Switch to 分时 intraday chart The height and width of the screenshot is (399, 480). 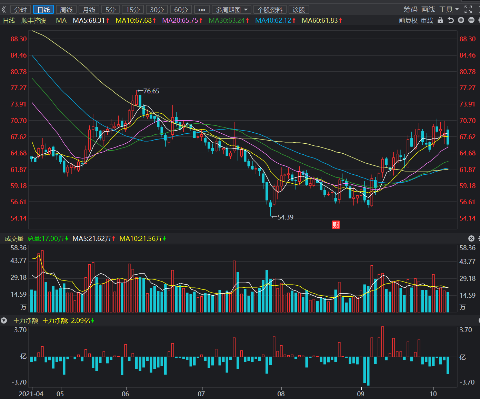tap(21, 10)
